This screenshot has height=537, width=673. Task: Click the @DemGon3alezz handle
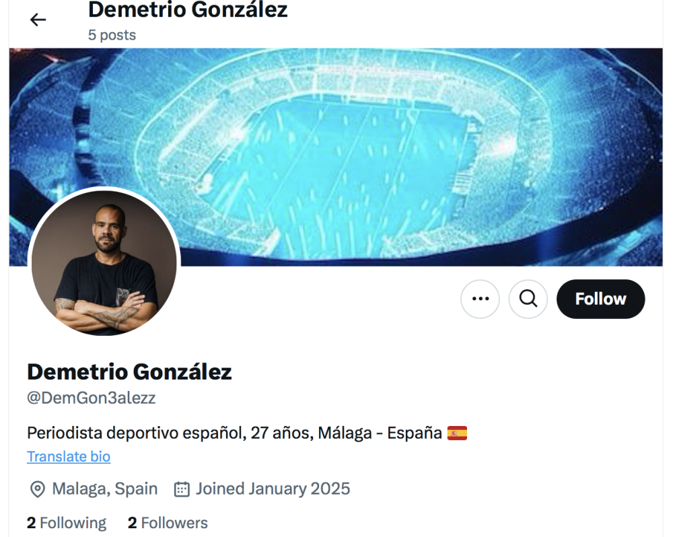(x=92, y=398)
